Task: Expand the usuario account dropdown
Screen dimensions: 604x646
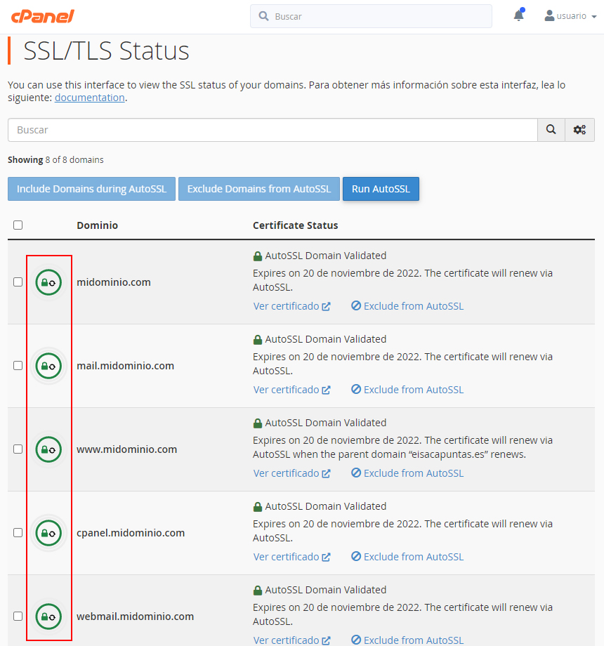Action: (570, 16)
